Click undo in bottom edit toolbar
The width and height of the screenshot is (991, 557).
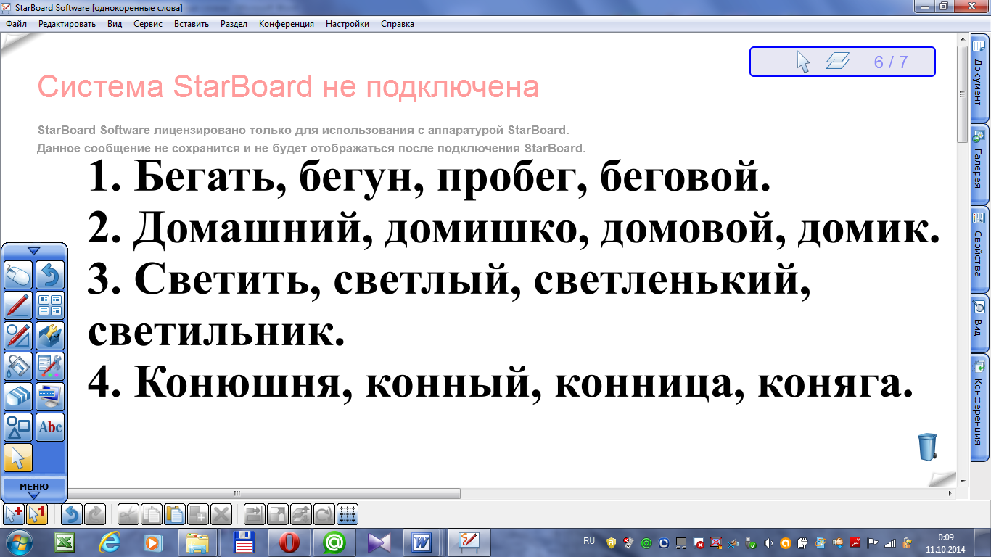(72, 515)
